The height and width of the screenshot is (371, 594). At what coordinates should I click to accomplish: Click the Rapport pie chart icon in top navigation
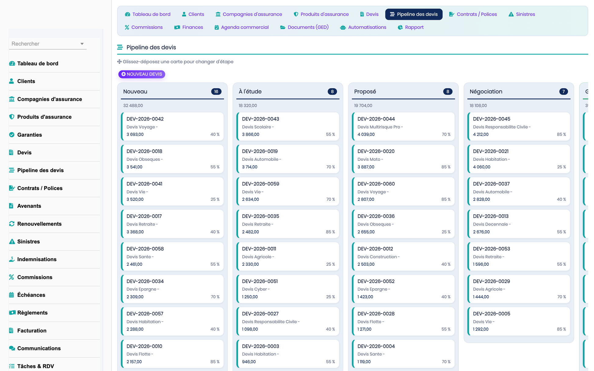pyautogui.click(x=400, y=27)
